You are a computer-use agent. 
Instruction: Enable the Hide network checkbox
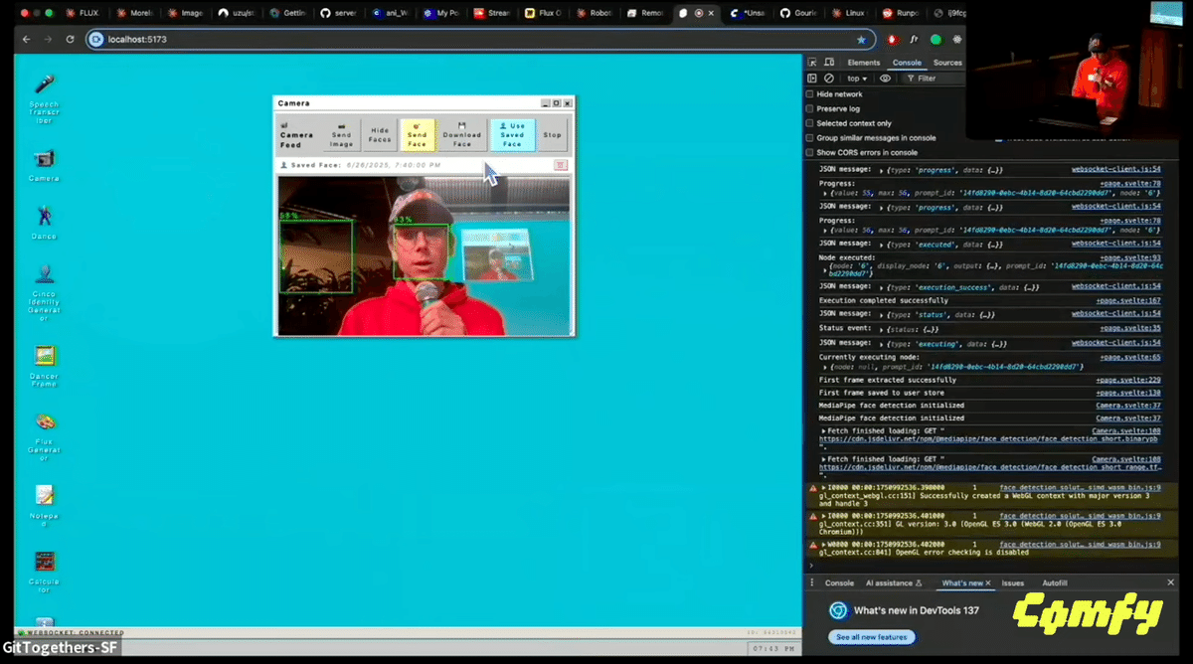[x=809, y=94]
